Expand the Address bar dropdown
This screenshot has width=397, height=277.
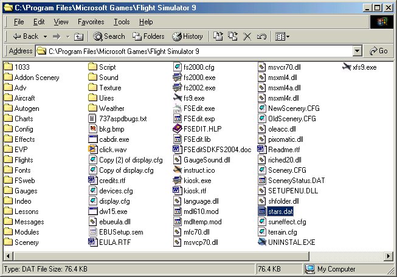[x=357, y=52]
